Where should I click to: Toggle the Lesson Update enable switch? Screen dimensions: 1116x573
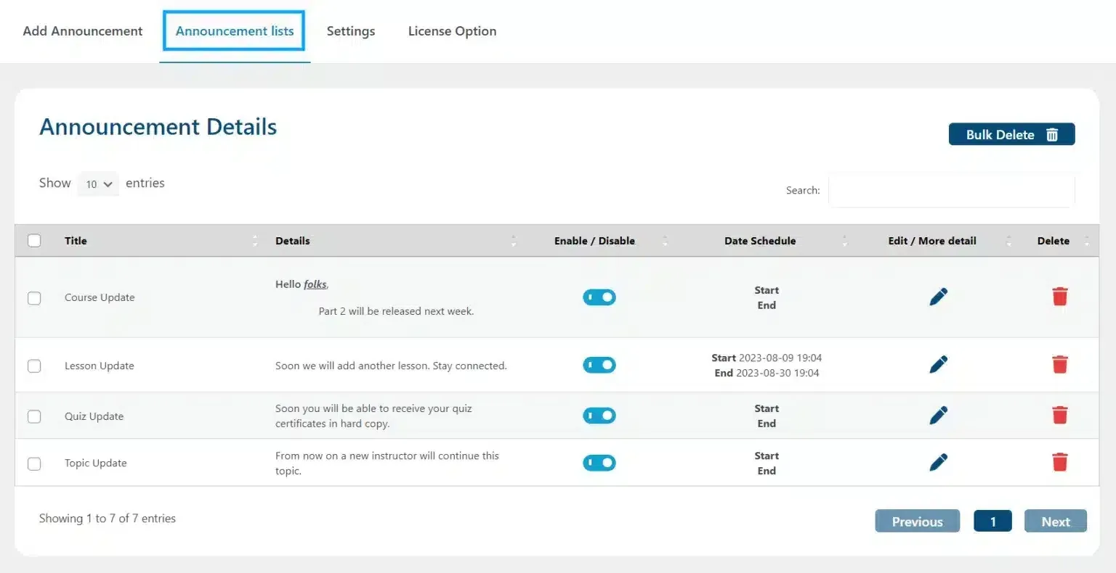pos(599,365)
